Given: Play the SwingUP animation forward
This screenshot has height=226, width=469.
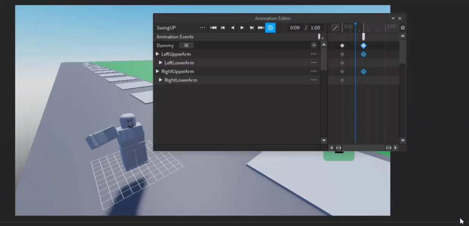Looking at the screenshot, I should (242, 28).
